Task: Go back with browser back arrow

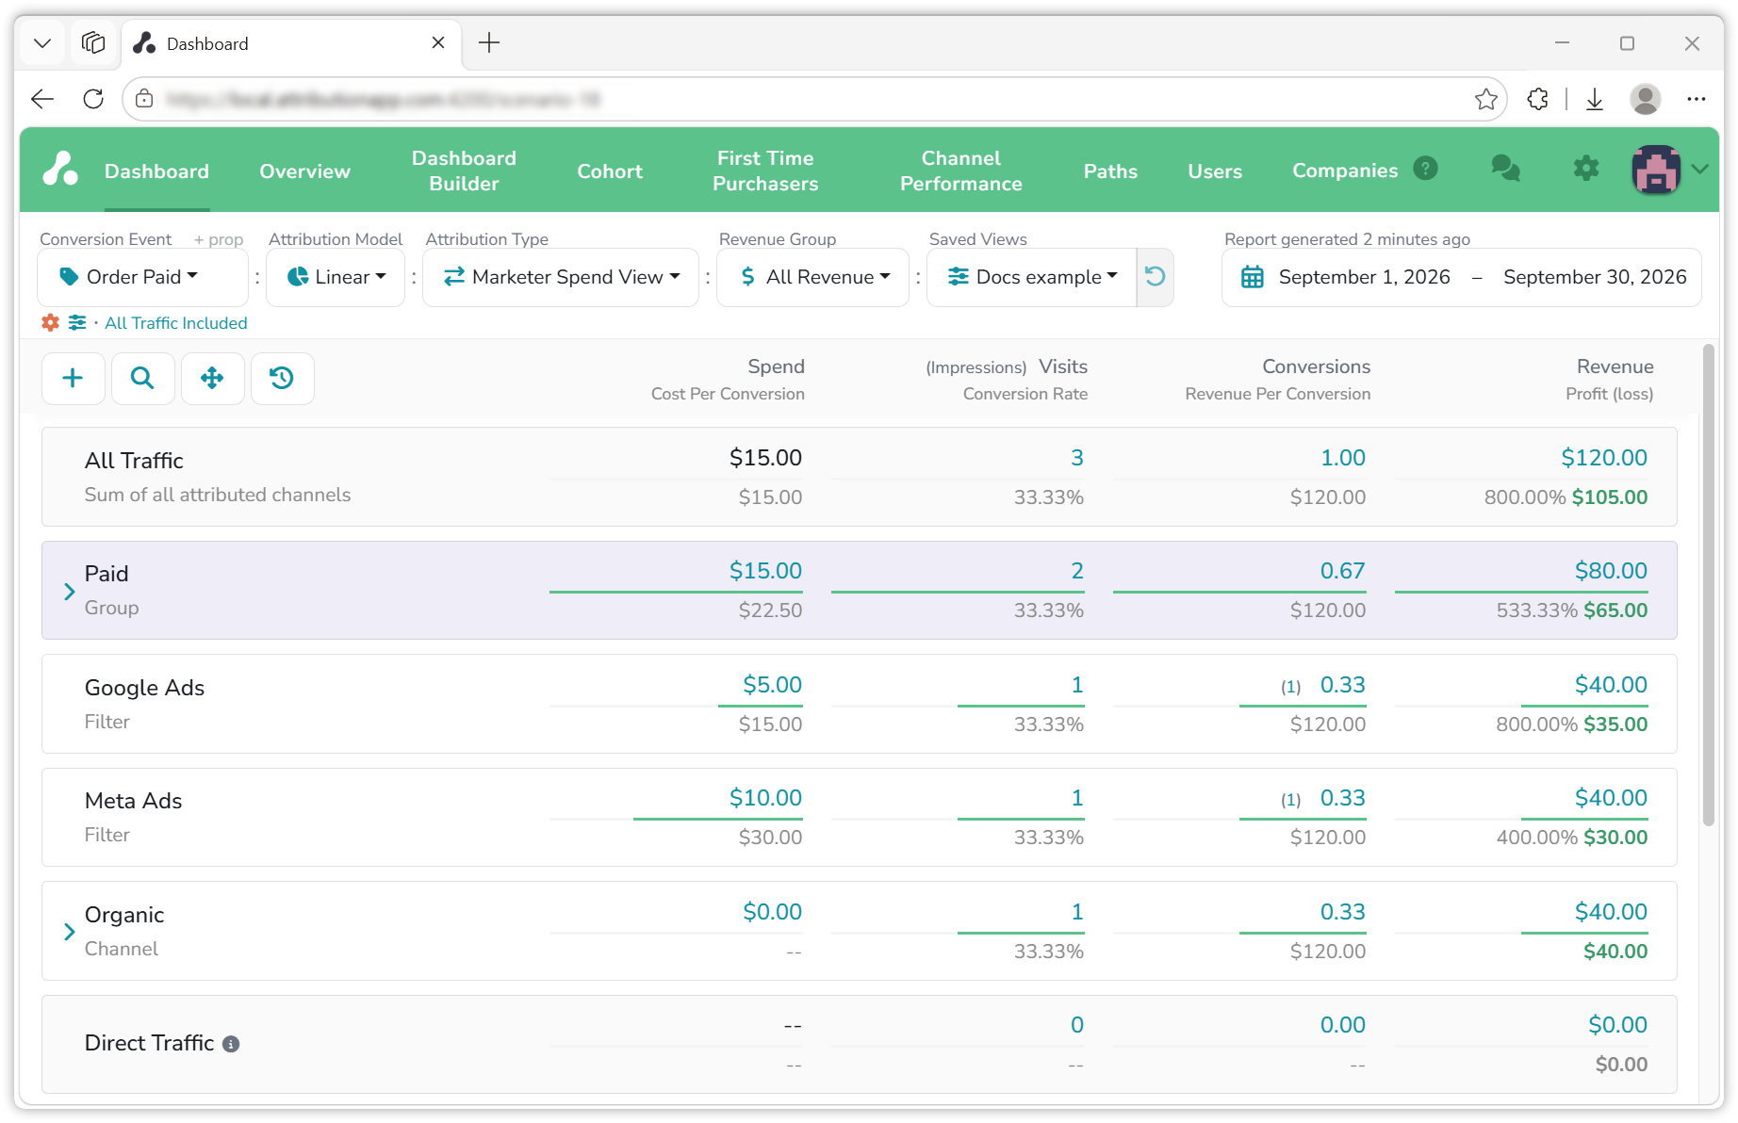Action: pyautogui.click(x=42, y=99)
